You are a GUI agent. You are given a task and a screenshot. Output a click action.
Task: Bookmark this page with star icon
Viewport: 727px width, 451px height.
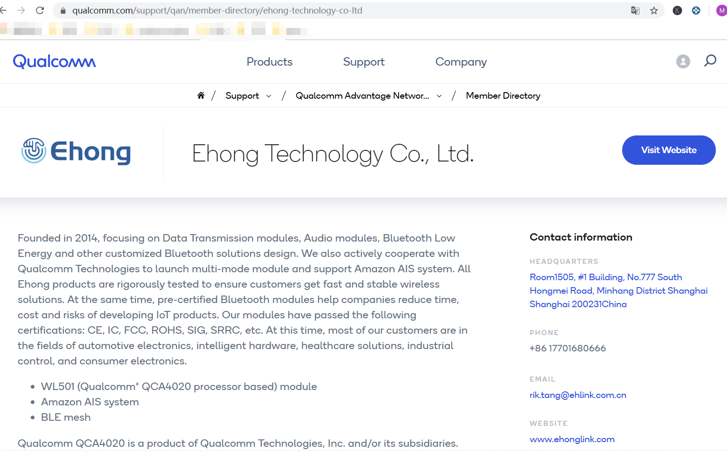[x=654, y=10]
